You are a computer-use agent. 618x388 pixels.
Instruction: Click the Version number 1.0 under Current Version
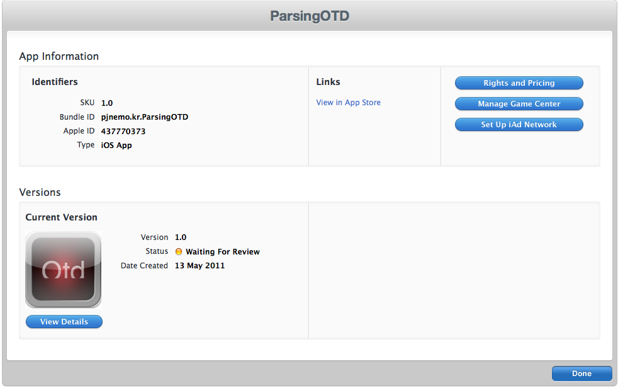181,237
